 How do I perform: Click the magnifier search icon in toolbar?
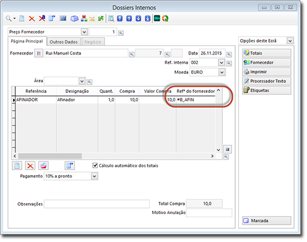pos(9,19)
